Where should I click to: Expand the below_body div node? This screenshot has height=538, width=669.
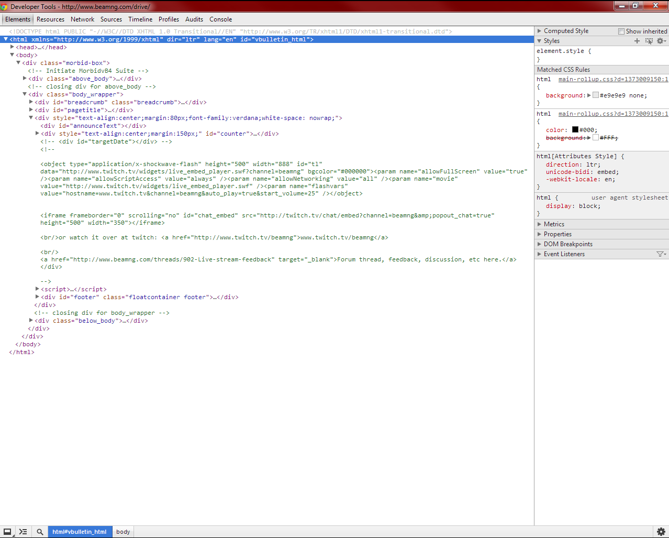pyautogui.click(x=31, y=321)
